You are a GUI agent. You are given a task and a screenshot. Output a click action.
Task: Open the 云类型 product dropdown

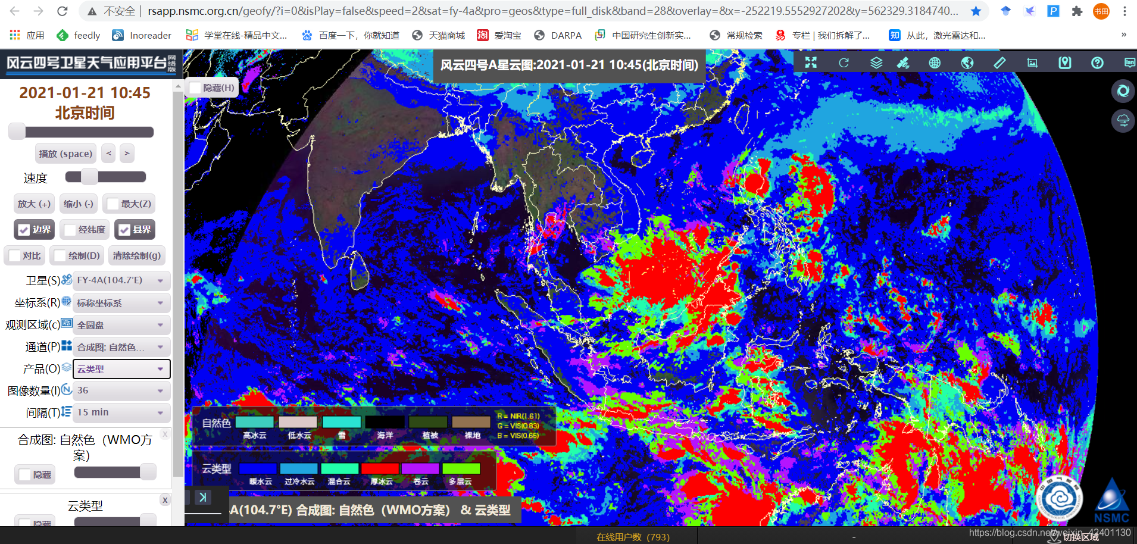[121, 369]
